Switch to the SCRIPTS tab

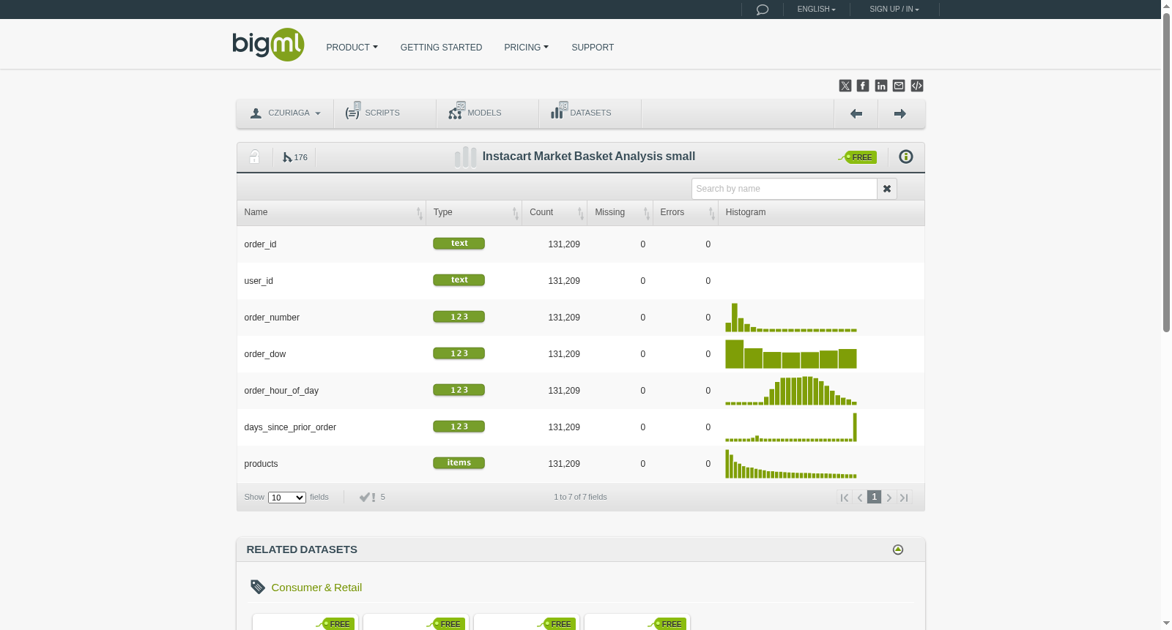385,113
